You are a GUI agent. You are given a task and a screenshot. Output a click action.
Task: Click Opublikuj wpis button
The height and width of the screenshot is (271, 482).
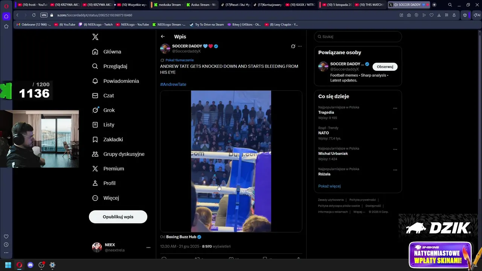[x=118, y=217]
